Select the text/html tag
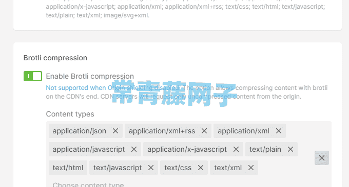Viewport: 349px width, 187px height. click(x=68, y=168)
